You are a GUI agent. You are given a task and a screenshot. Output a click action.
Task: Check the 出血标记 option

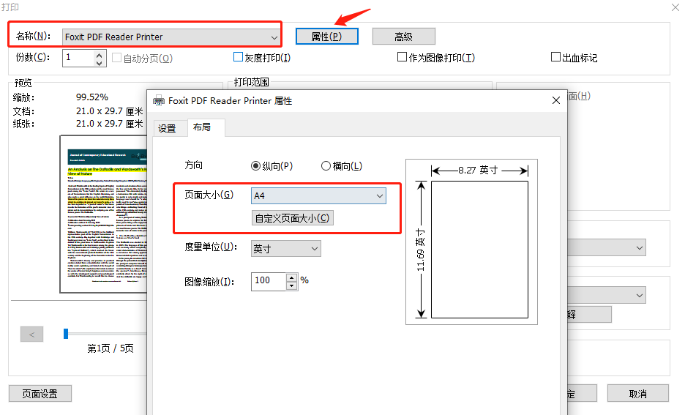click(555, 57)
